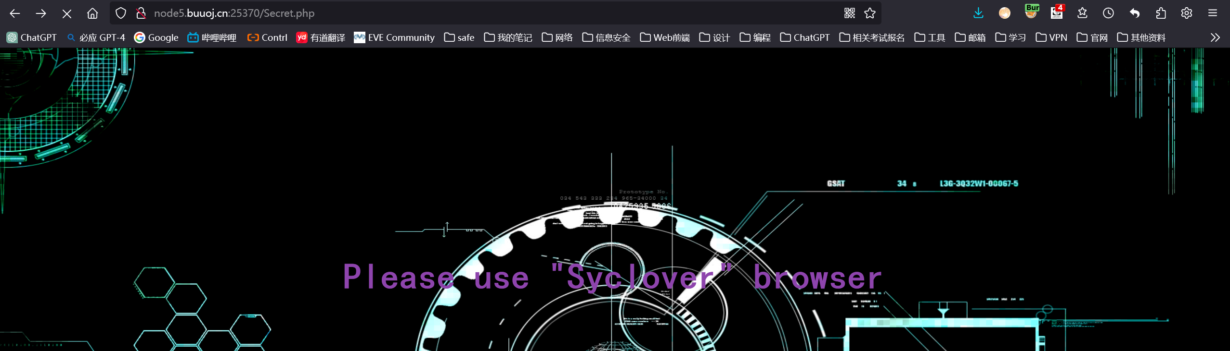Viewport: 1230px width, 351px height.
Task: Open browsing history clock icon
Action: [x=1109, y=13]
